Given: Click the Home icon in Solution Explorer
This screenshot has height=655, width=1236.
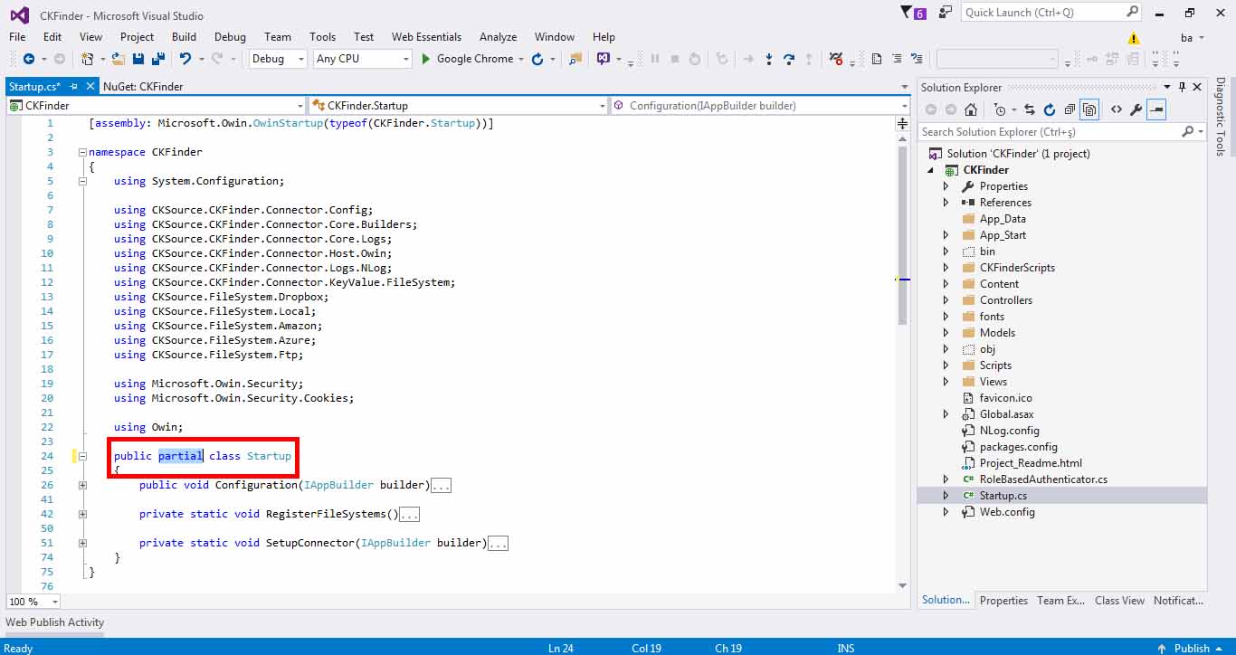Looking at the screenshot, I should [971, 109].
